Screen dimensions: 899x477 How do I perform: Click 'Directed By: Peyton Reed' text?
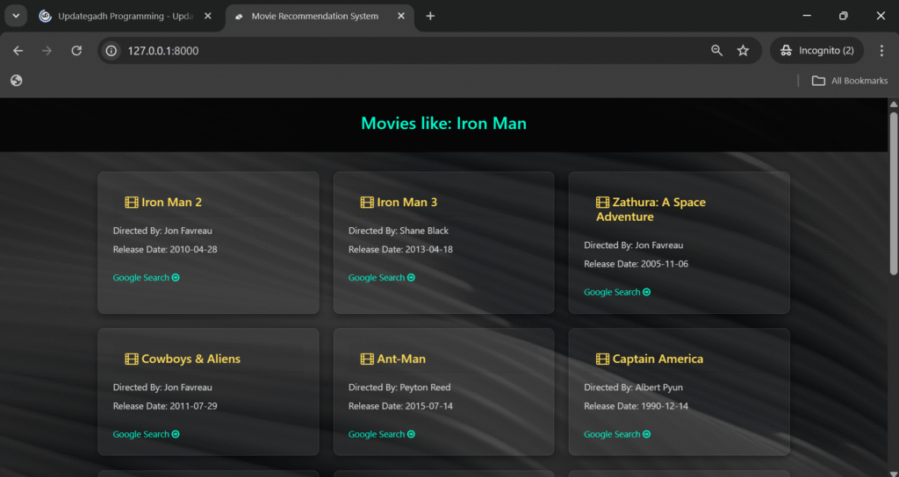click(399, 388)
